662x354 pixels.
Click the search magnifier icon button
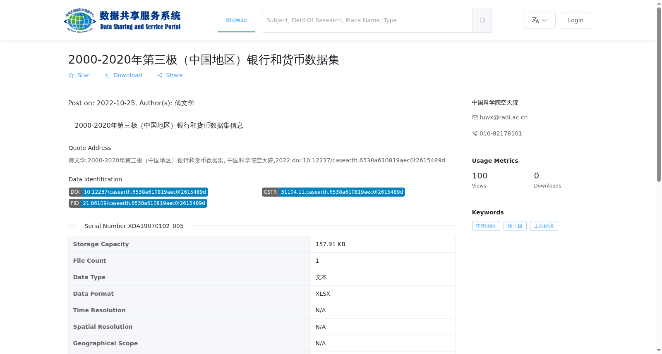[482, 20]
